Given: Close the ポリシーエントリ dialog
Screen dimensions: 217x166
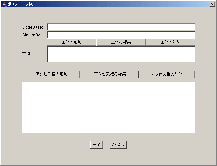Looking at the screenshot, I should tap(212, 4).
